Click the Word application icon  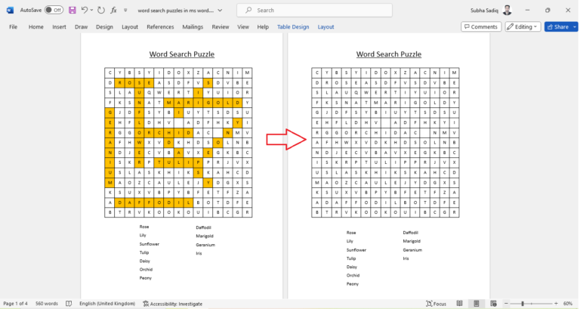[10, 11]
